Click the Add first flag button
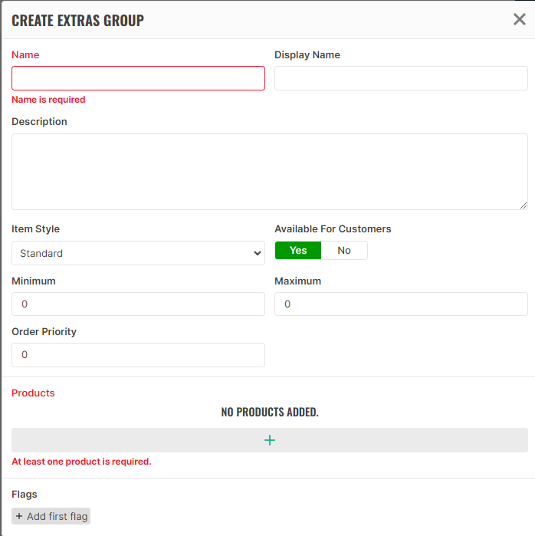This screenshot has height=536, width=535. click(x=51, y=517)
